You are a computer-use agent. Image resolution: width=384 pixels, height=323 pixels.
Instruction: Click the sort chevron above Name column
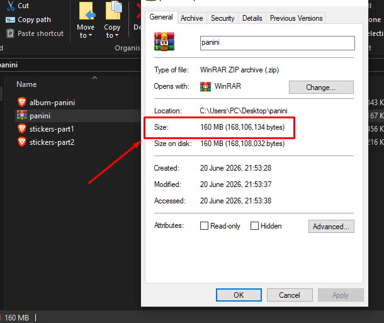click(95, 78)
